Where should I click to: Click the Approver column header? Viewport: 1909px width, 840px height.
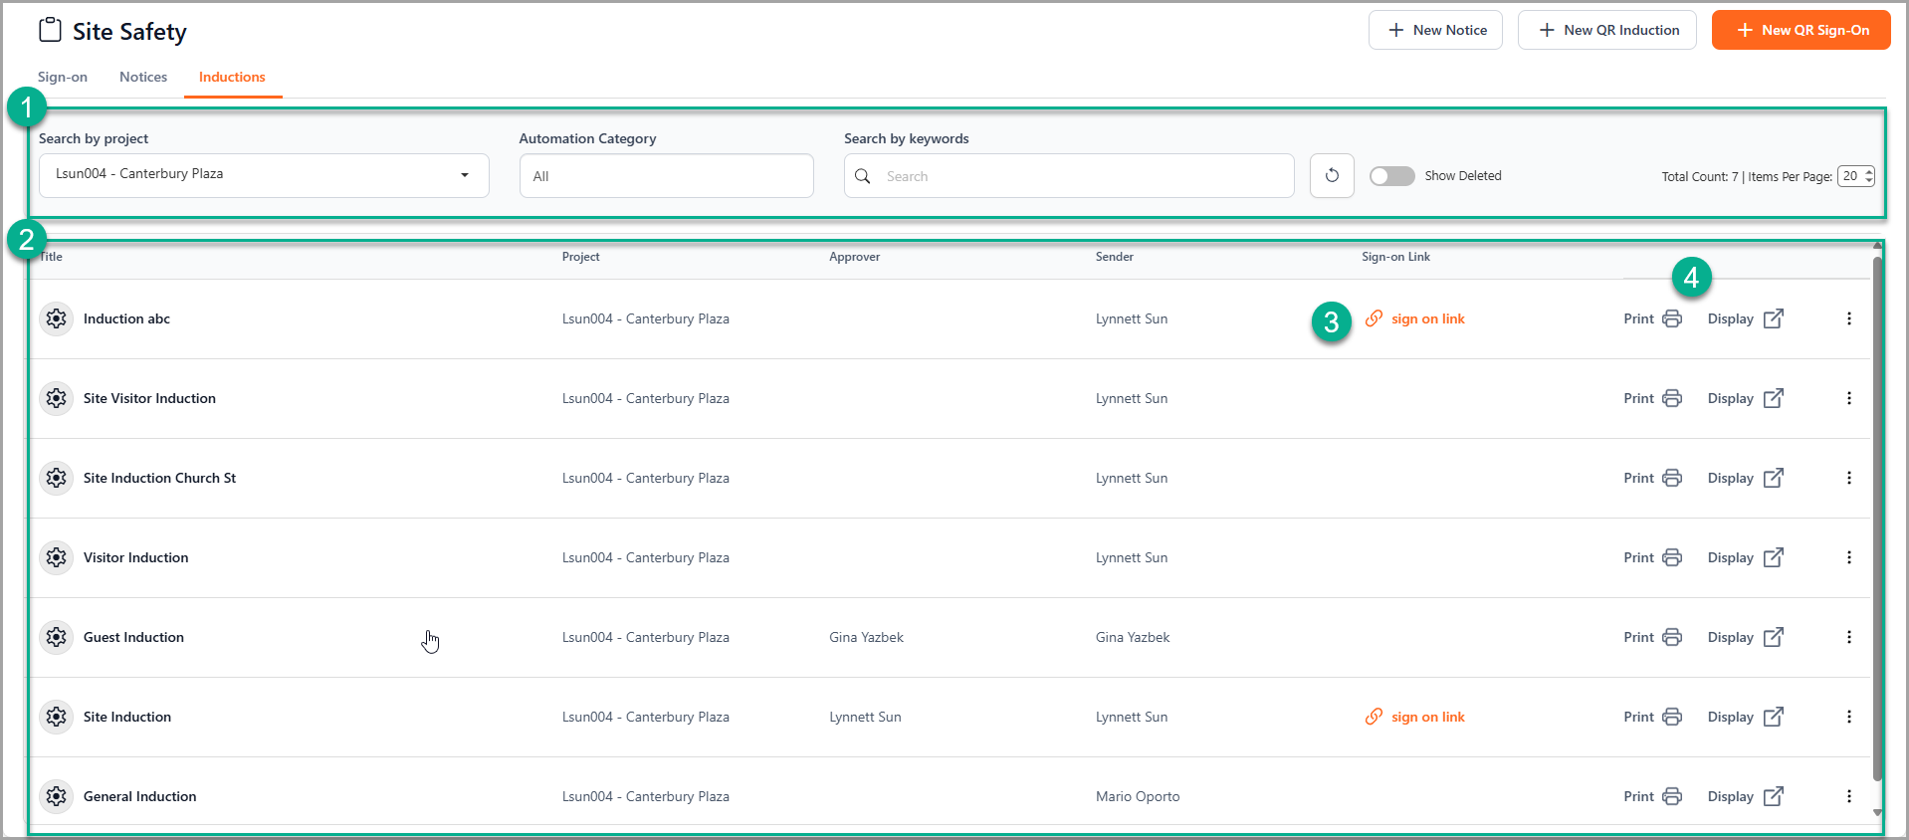click(x=854, y=257)
